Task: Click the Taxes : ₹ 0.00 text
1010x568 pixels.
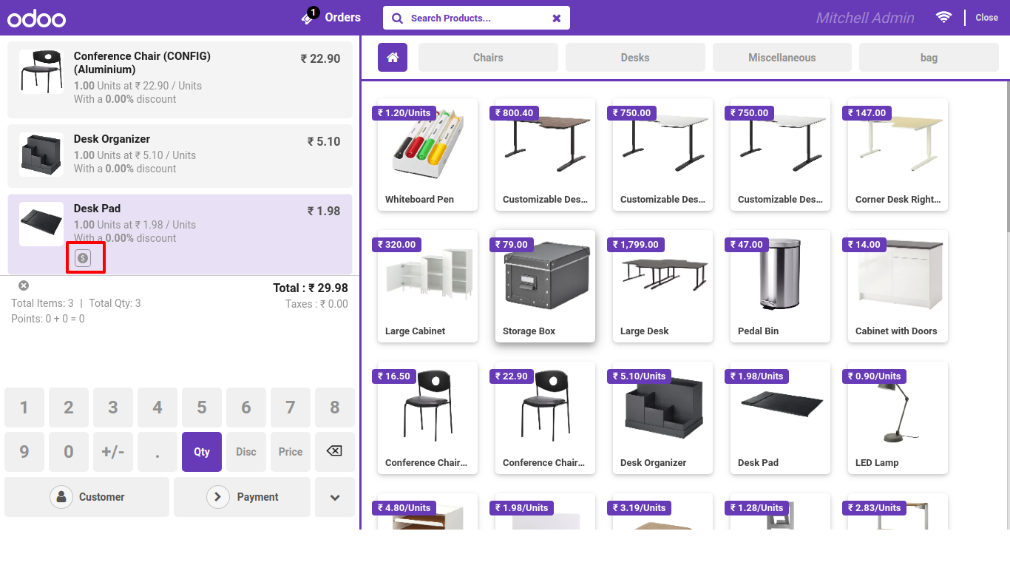Action: [x=316, y=304]
